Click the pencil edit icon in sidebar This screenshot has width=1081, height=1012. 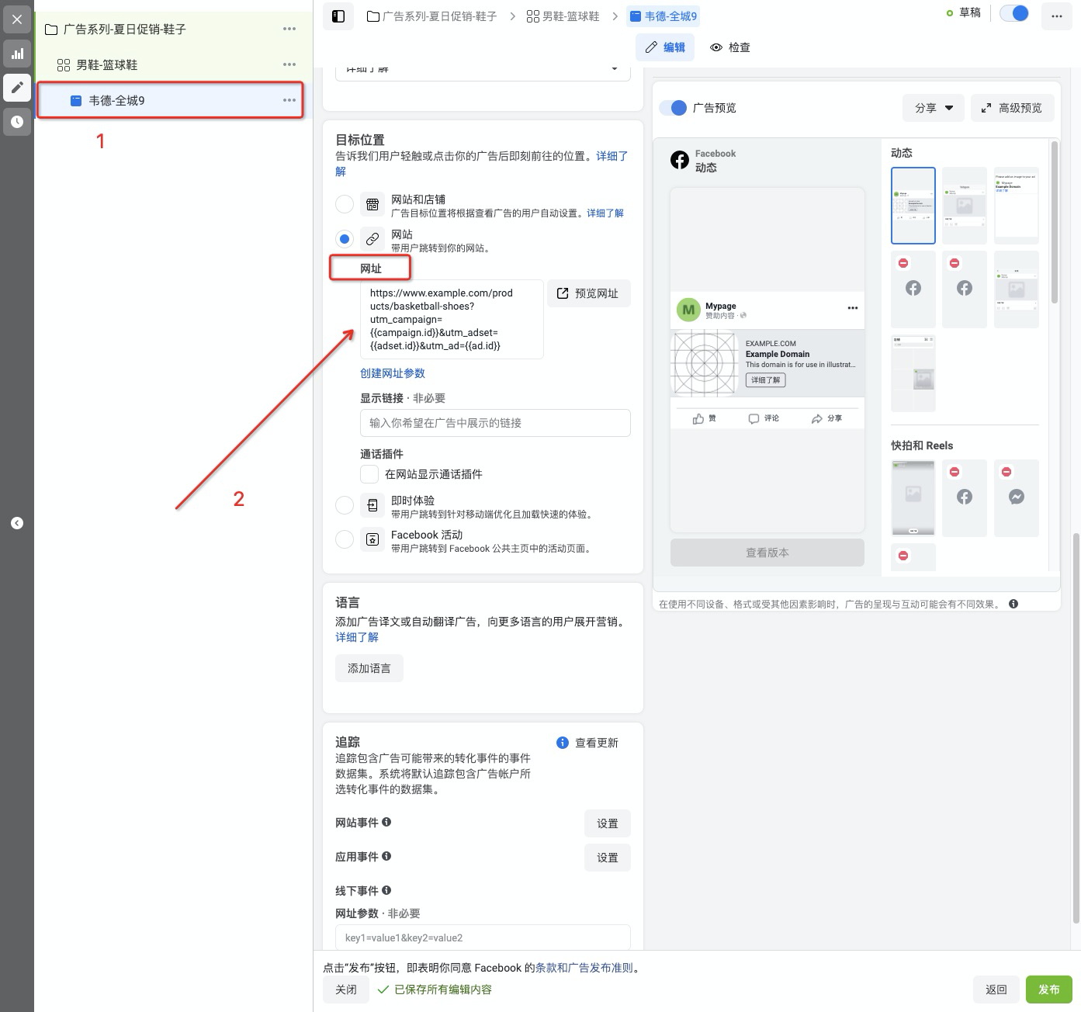click(17, 88)
